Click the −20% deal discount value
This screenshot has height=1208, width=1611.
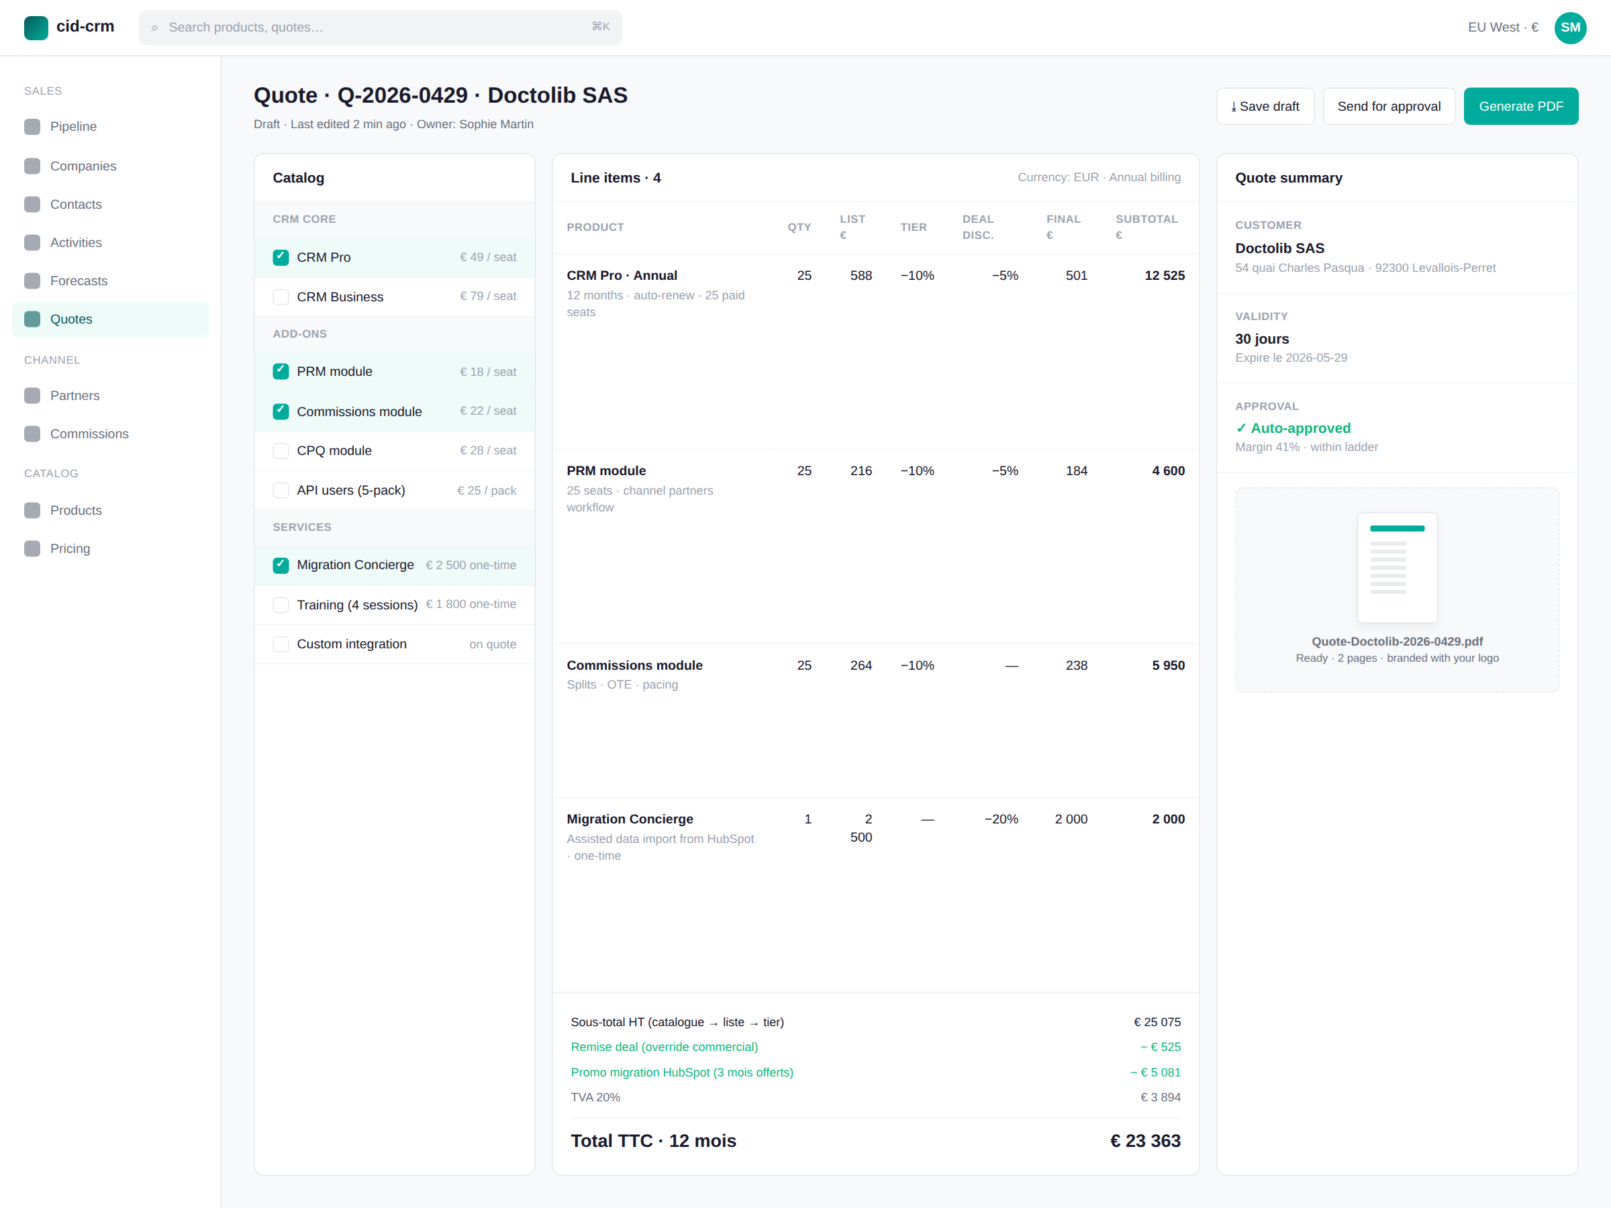[1001, 819]
